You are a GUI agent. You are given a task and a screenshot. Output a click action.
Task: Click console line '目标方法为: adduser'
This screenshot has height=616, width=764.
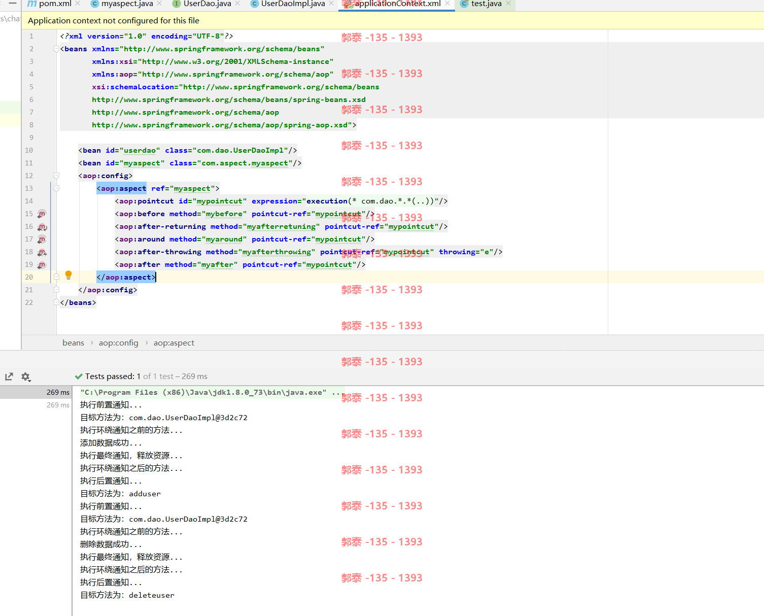(120, 494)
